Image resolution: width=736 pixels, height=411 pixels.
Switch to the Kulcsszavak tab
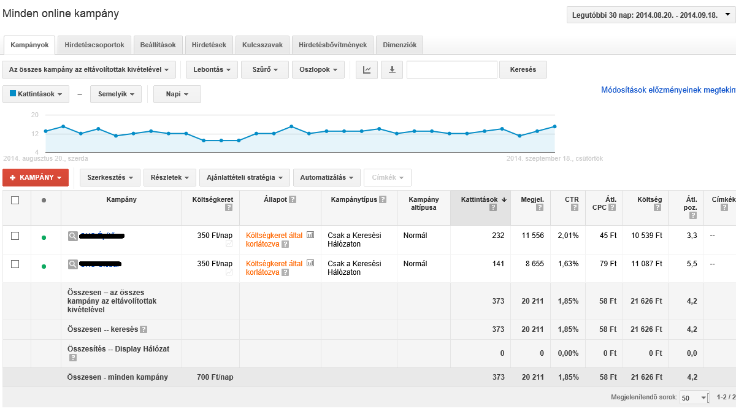(x=262, y=45)
